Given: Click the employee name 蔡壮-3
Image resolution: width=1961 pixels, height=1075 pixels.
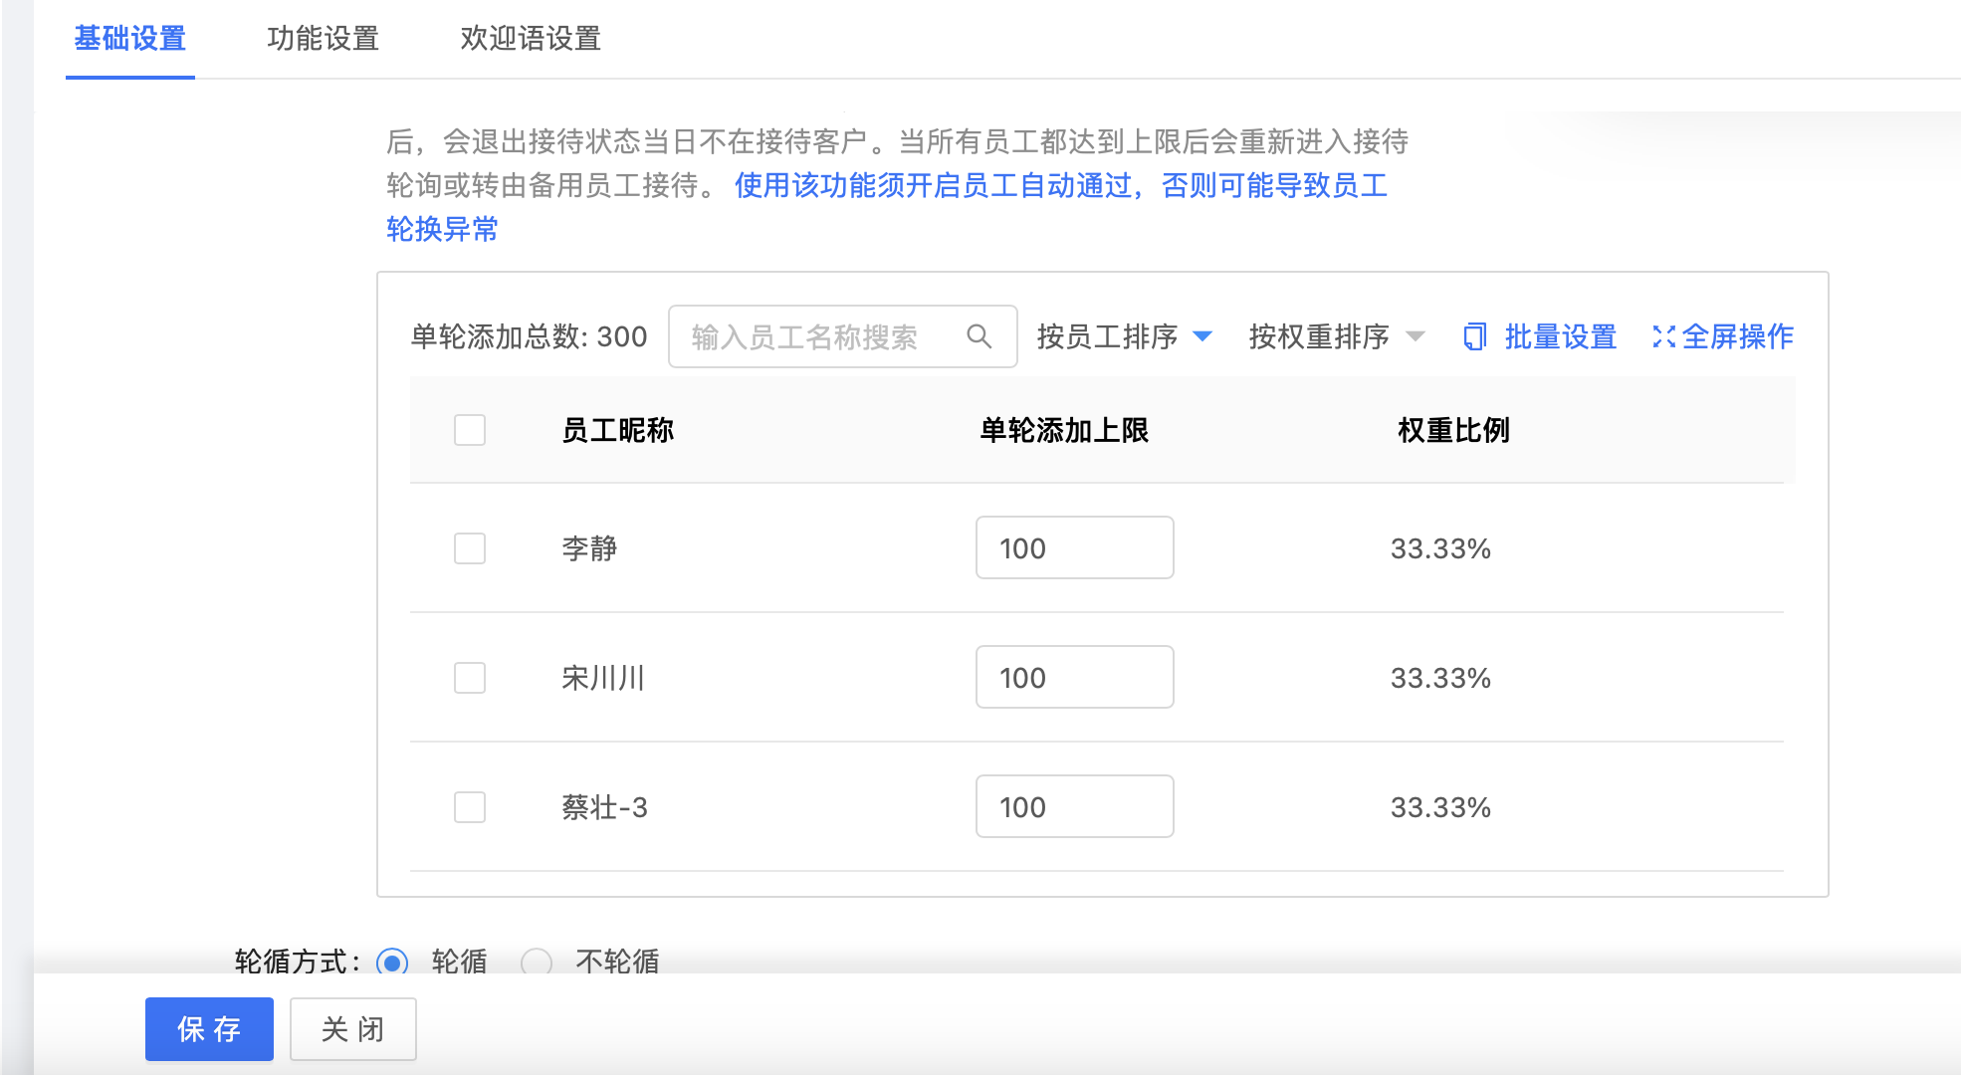Looking at the screenshot, I should click(604, 807).
